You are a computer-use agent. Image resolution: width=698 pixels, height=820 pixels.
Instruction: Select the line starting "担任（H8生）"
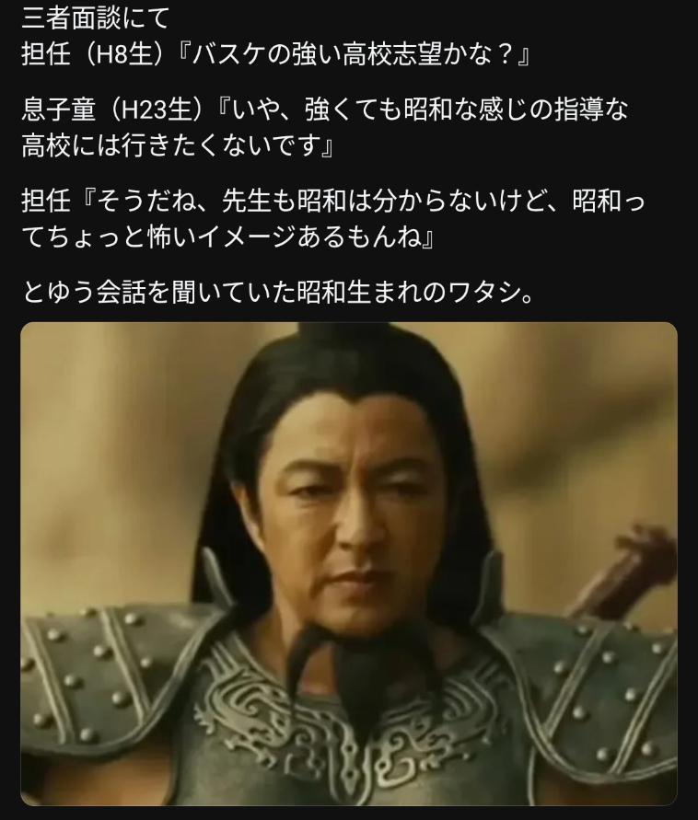coord(276,54)
